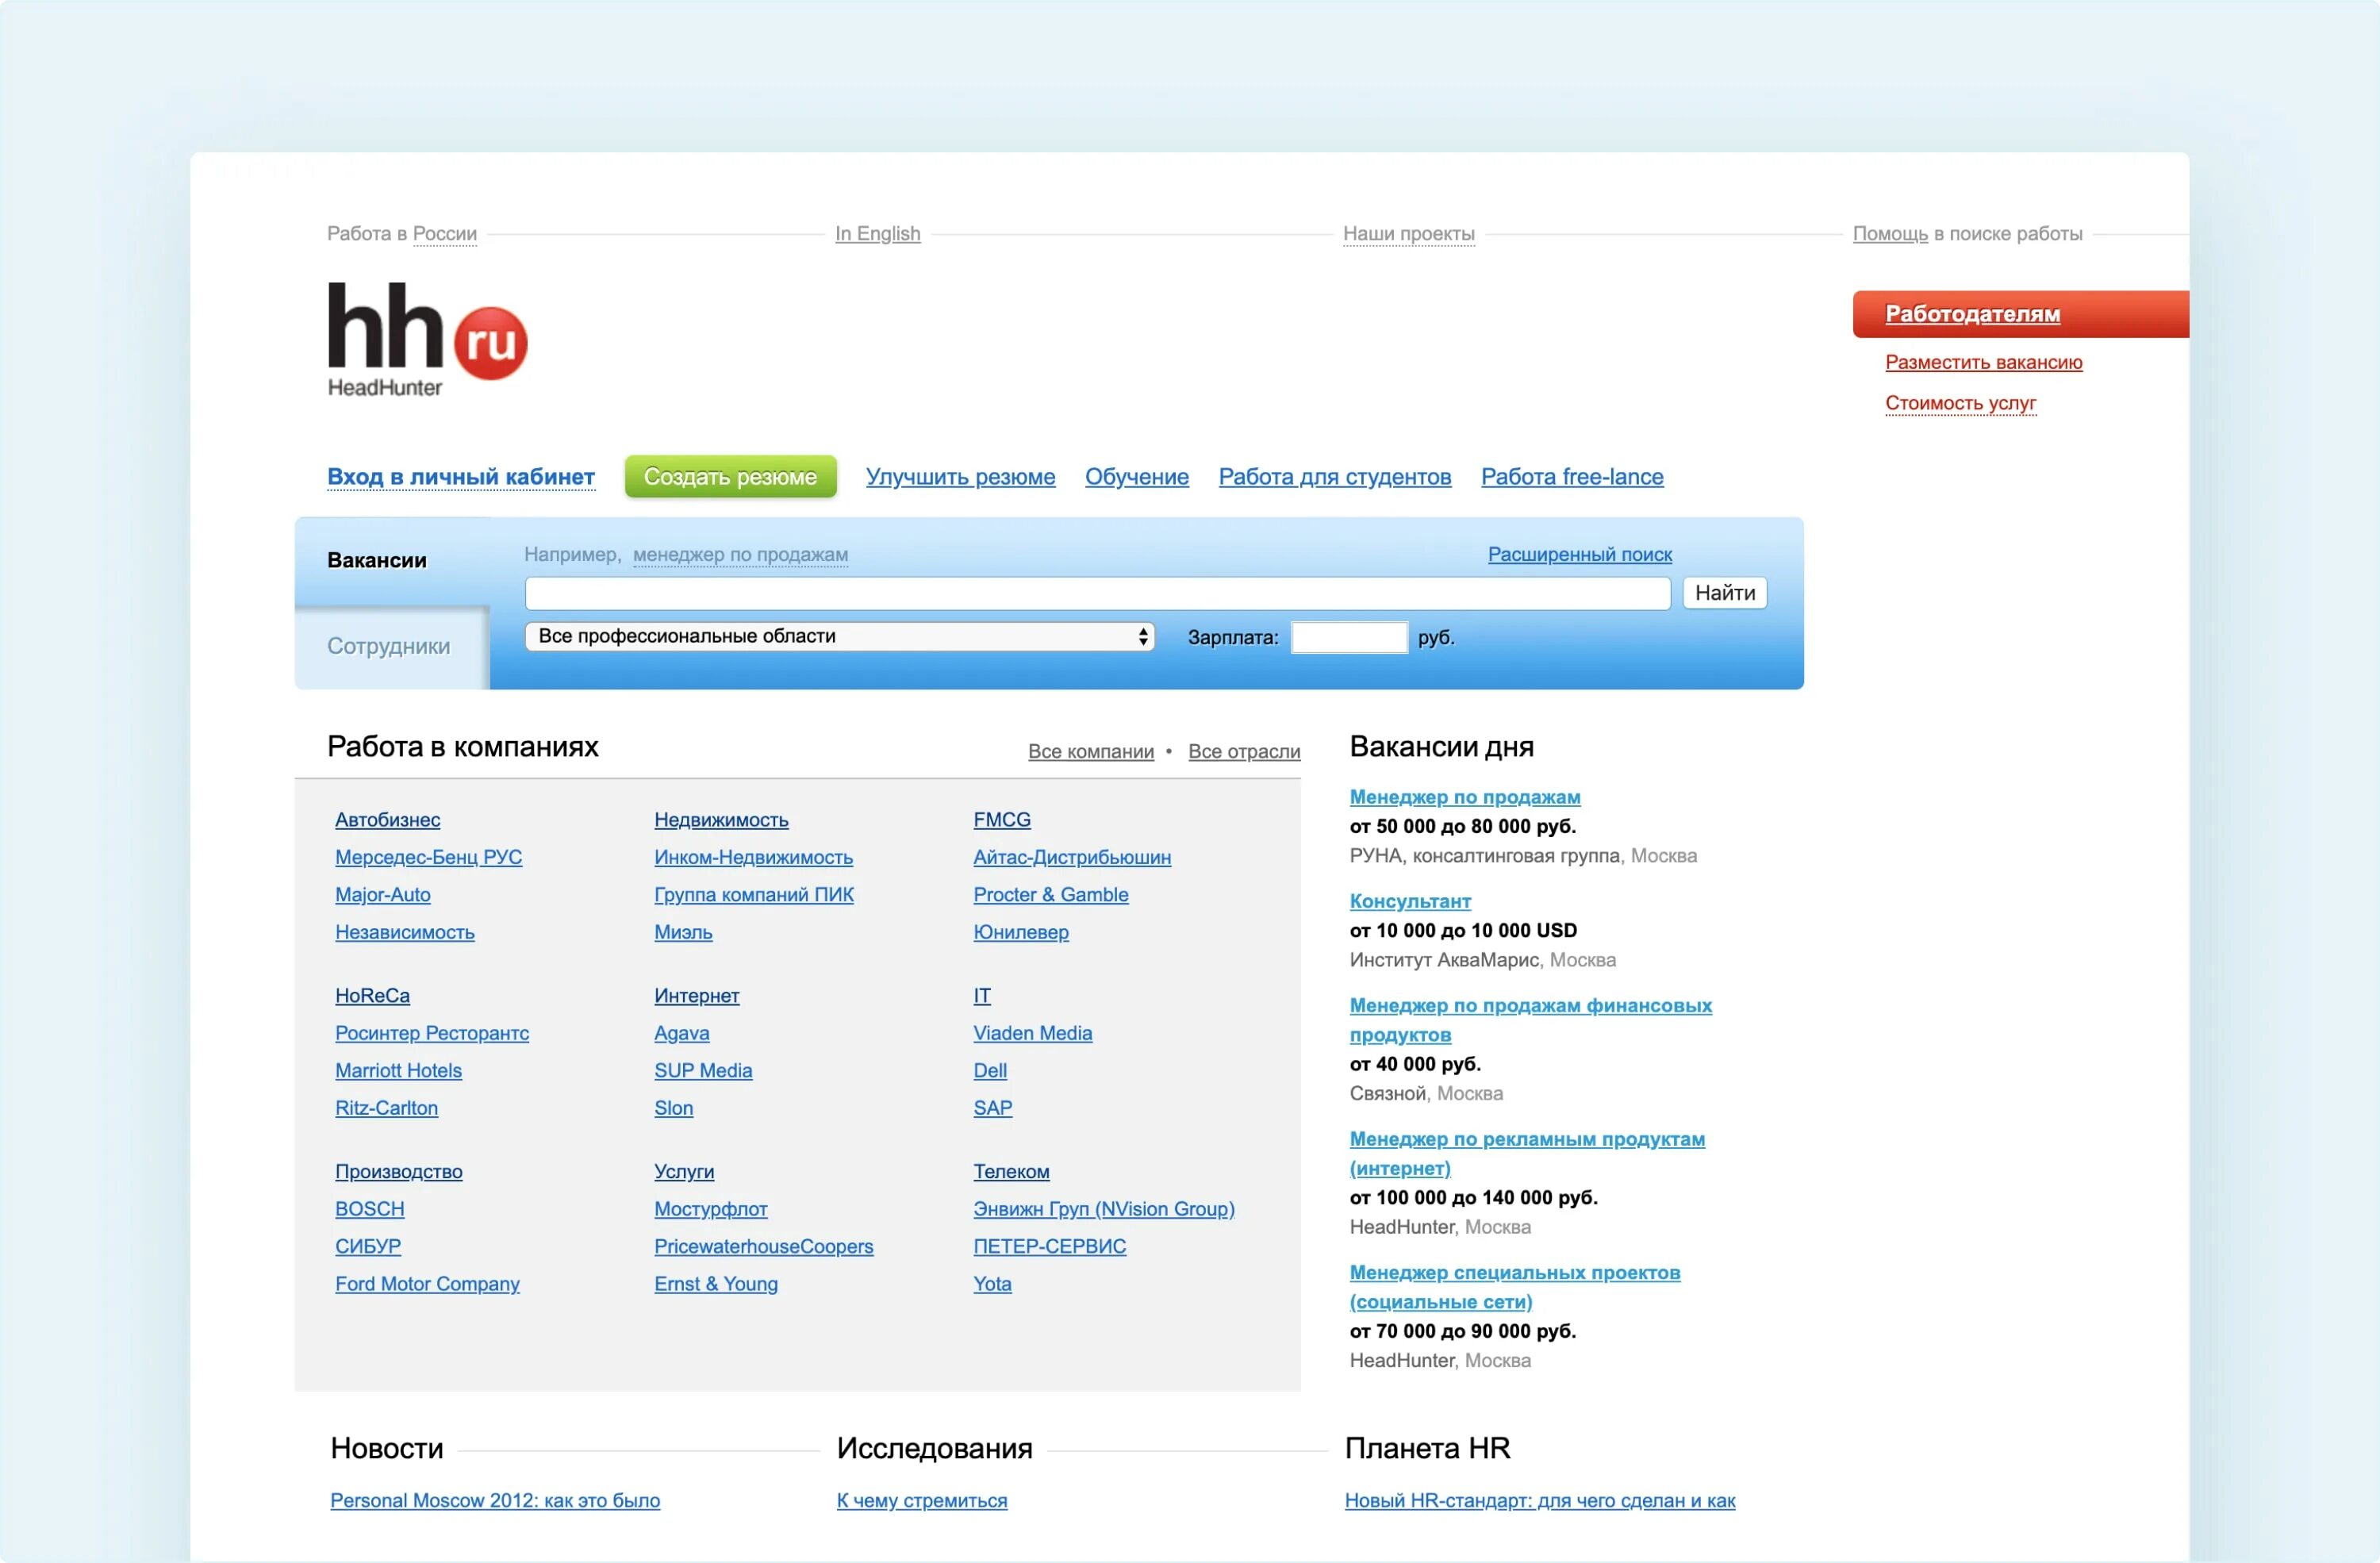Open Ford Motor Company link
Image resolution: width=2380 pixels, height=1563 pixels.
427,1284
